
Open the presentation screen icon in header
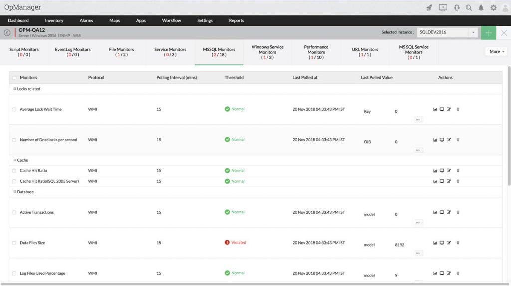[443, 8]
